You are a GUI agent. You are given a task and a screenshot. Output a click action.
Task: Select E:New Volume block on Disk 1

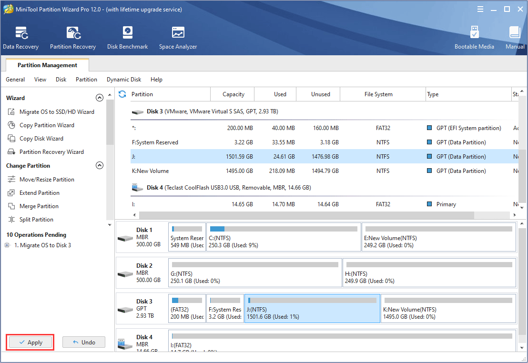[439, 237]
